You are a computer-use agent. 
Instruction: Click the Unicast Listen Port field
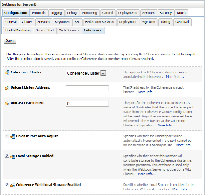click(87, 104)
